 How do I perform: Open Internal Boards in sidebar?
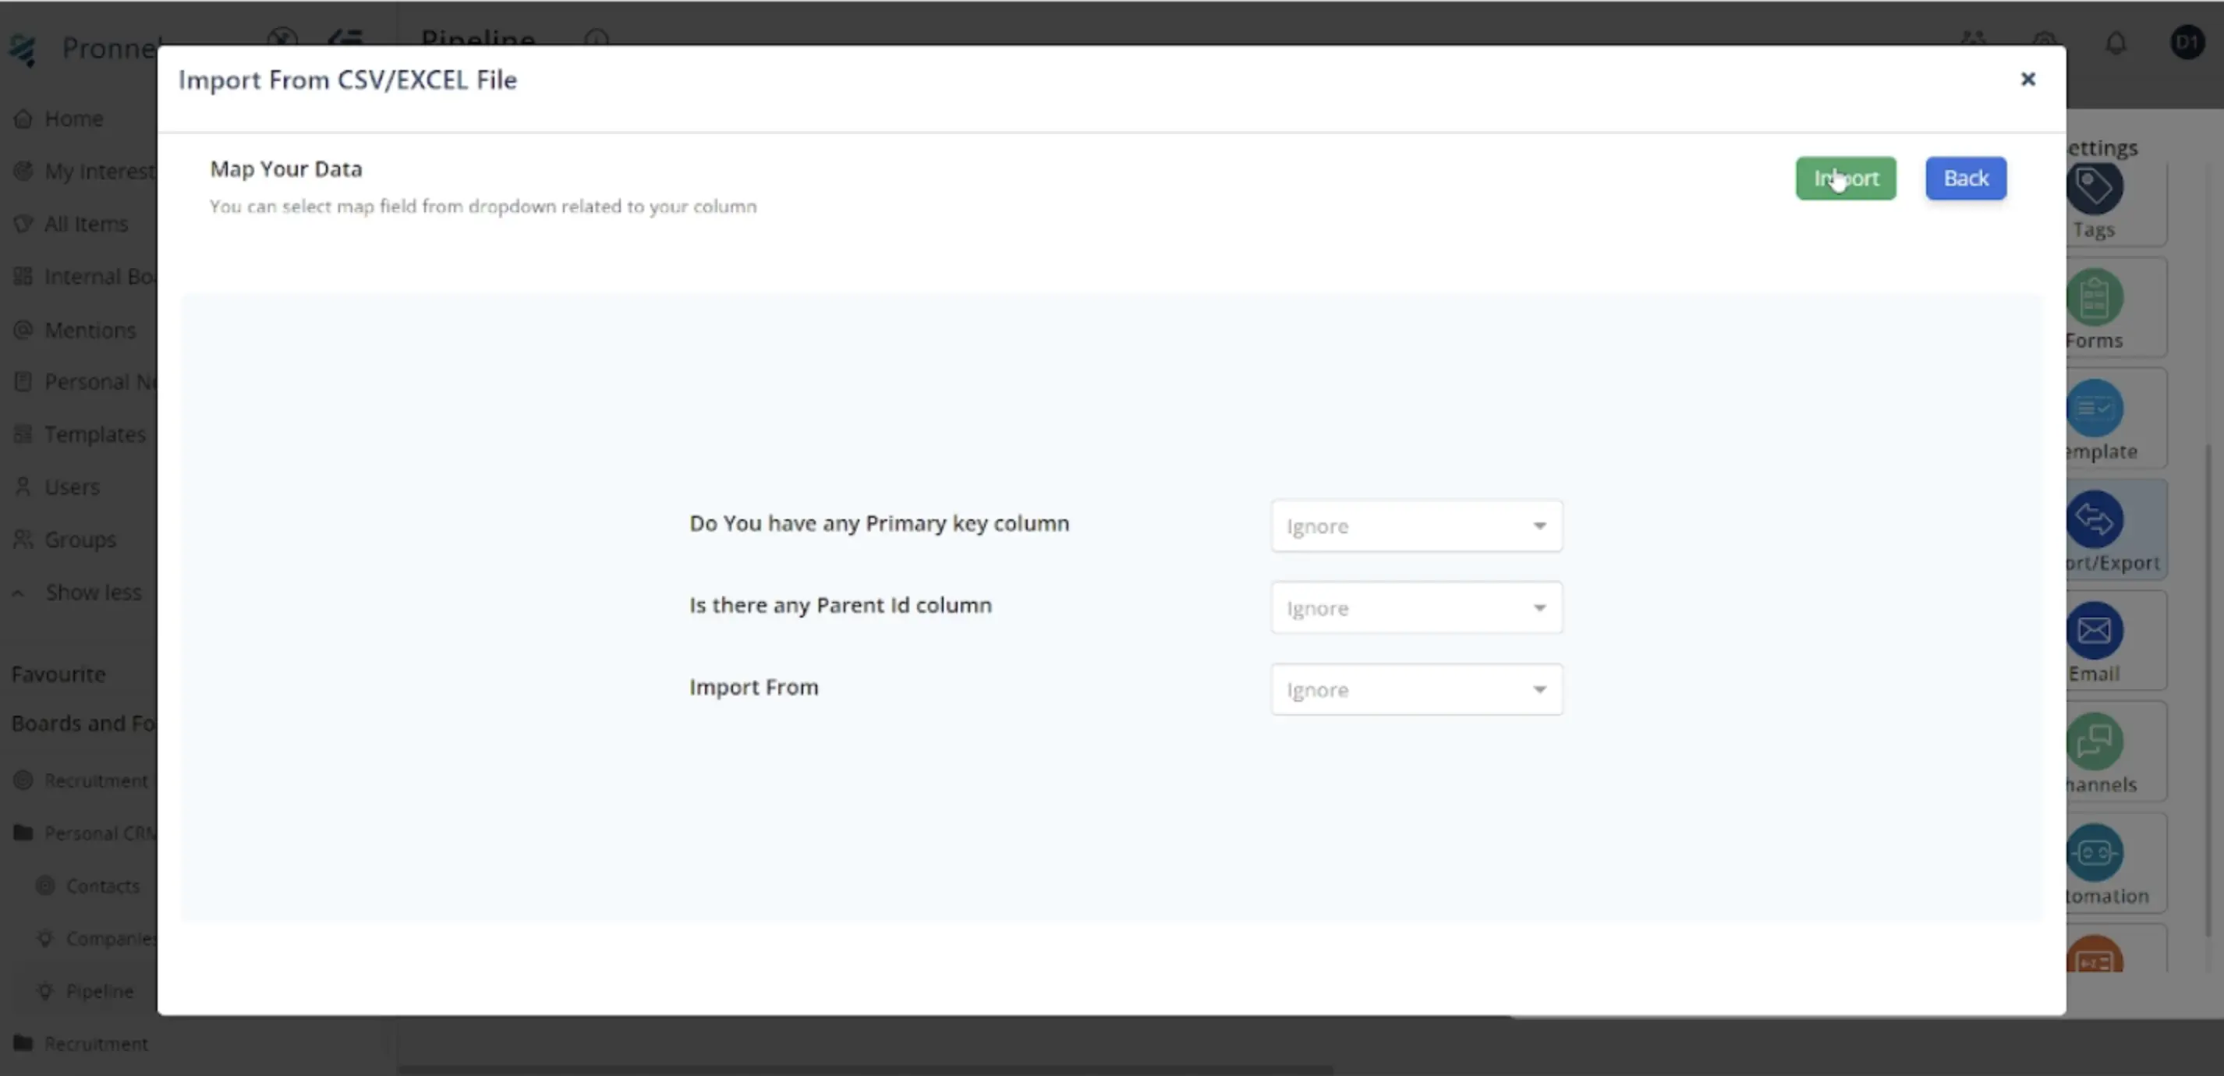tap(99, 276)
